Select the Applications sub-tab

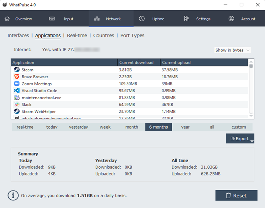tap(48, 36)
